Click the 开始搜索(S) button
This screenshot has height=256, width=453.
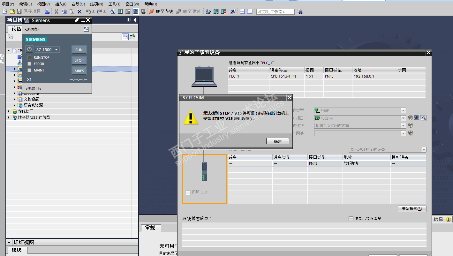(412, 209)
